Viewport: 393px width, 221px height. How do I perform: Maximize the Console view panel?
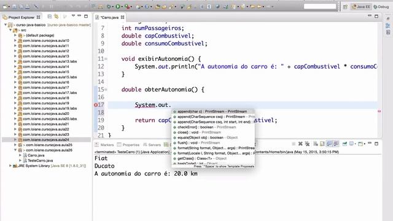tap(376, 144)
